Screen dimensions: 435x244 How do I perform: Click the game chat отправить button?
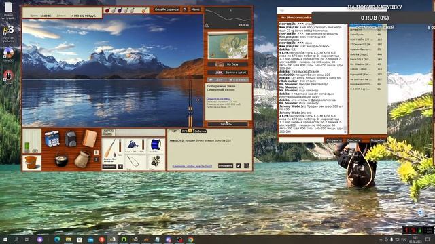[226, 165]
